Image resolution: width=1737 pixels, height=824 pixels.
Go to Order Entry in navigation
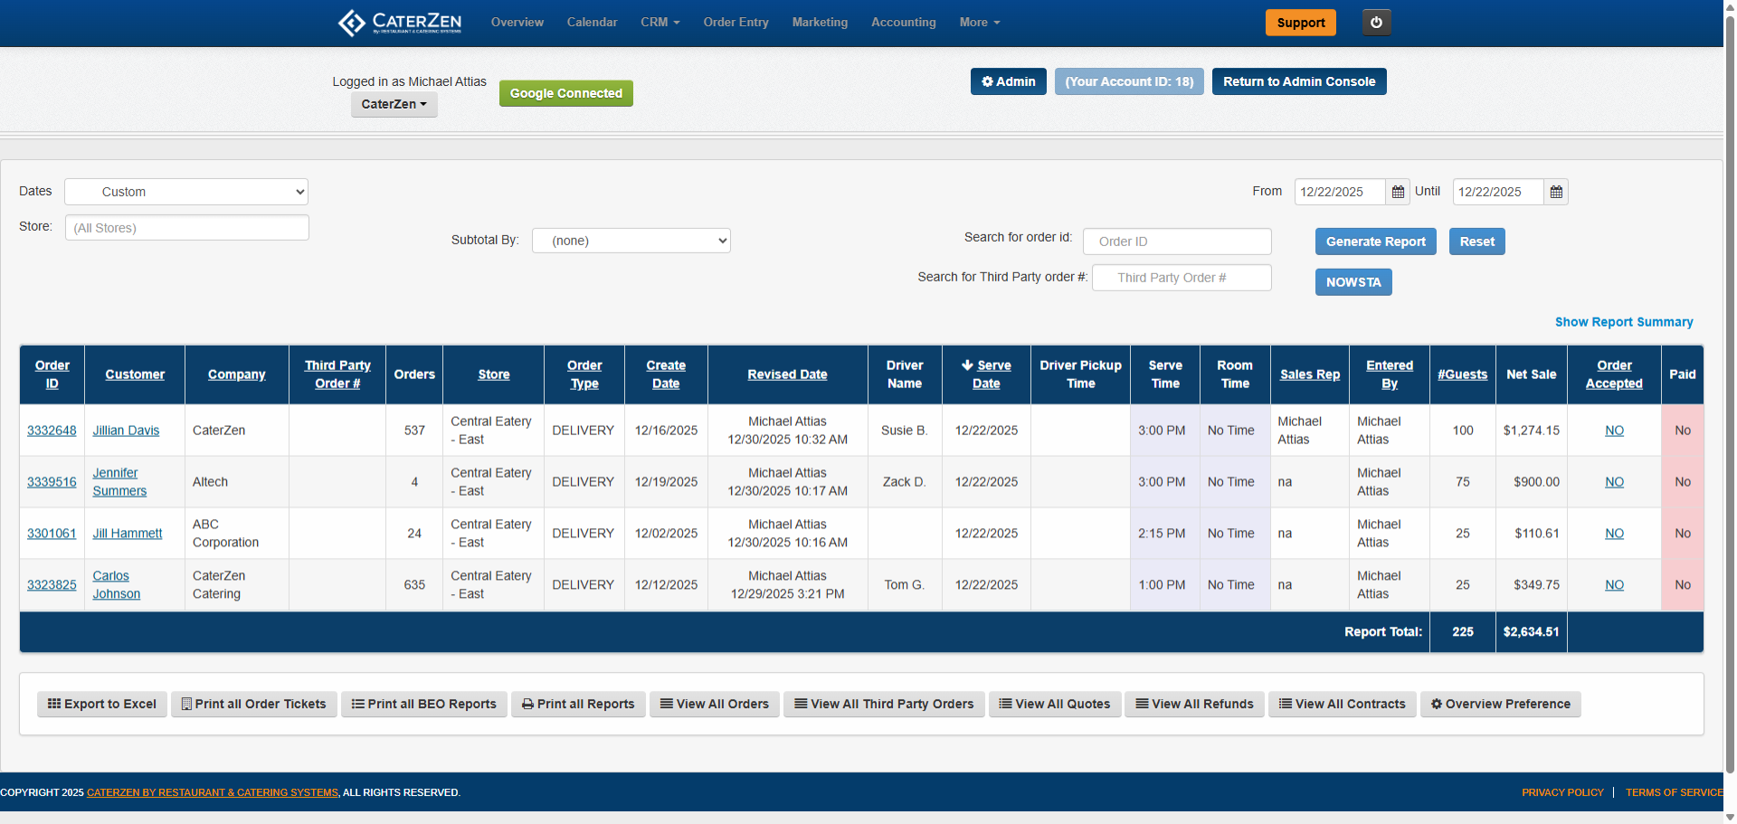(x=736, y=23)
